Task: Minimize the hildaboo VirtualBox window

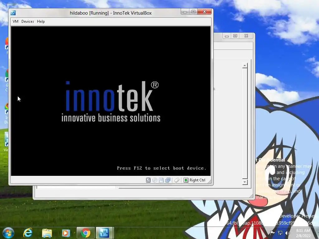Action: coord(185,12)
